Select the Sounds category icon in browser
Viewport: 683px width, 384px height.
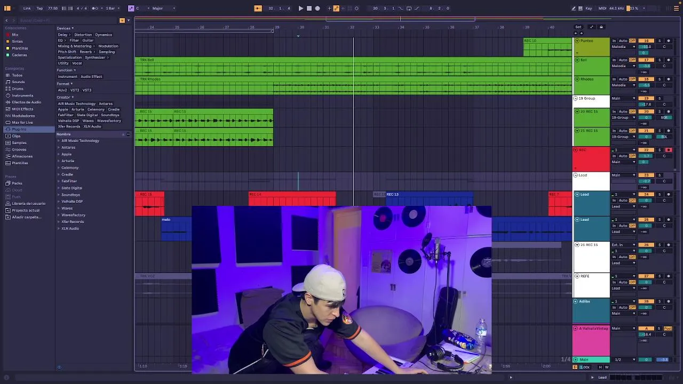click(7, 82)
